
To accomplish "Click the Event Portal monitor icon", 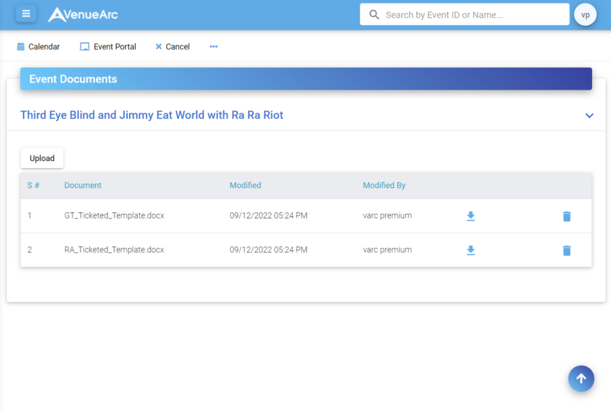I will coord(84,46).
